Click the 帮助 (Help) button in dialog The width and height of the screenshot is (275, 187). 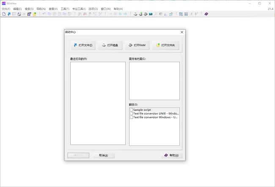pos(171,155)
